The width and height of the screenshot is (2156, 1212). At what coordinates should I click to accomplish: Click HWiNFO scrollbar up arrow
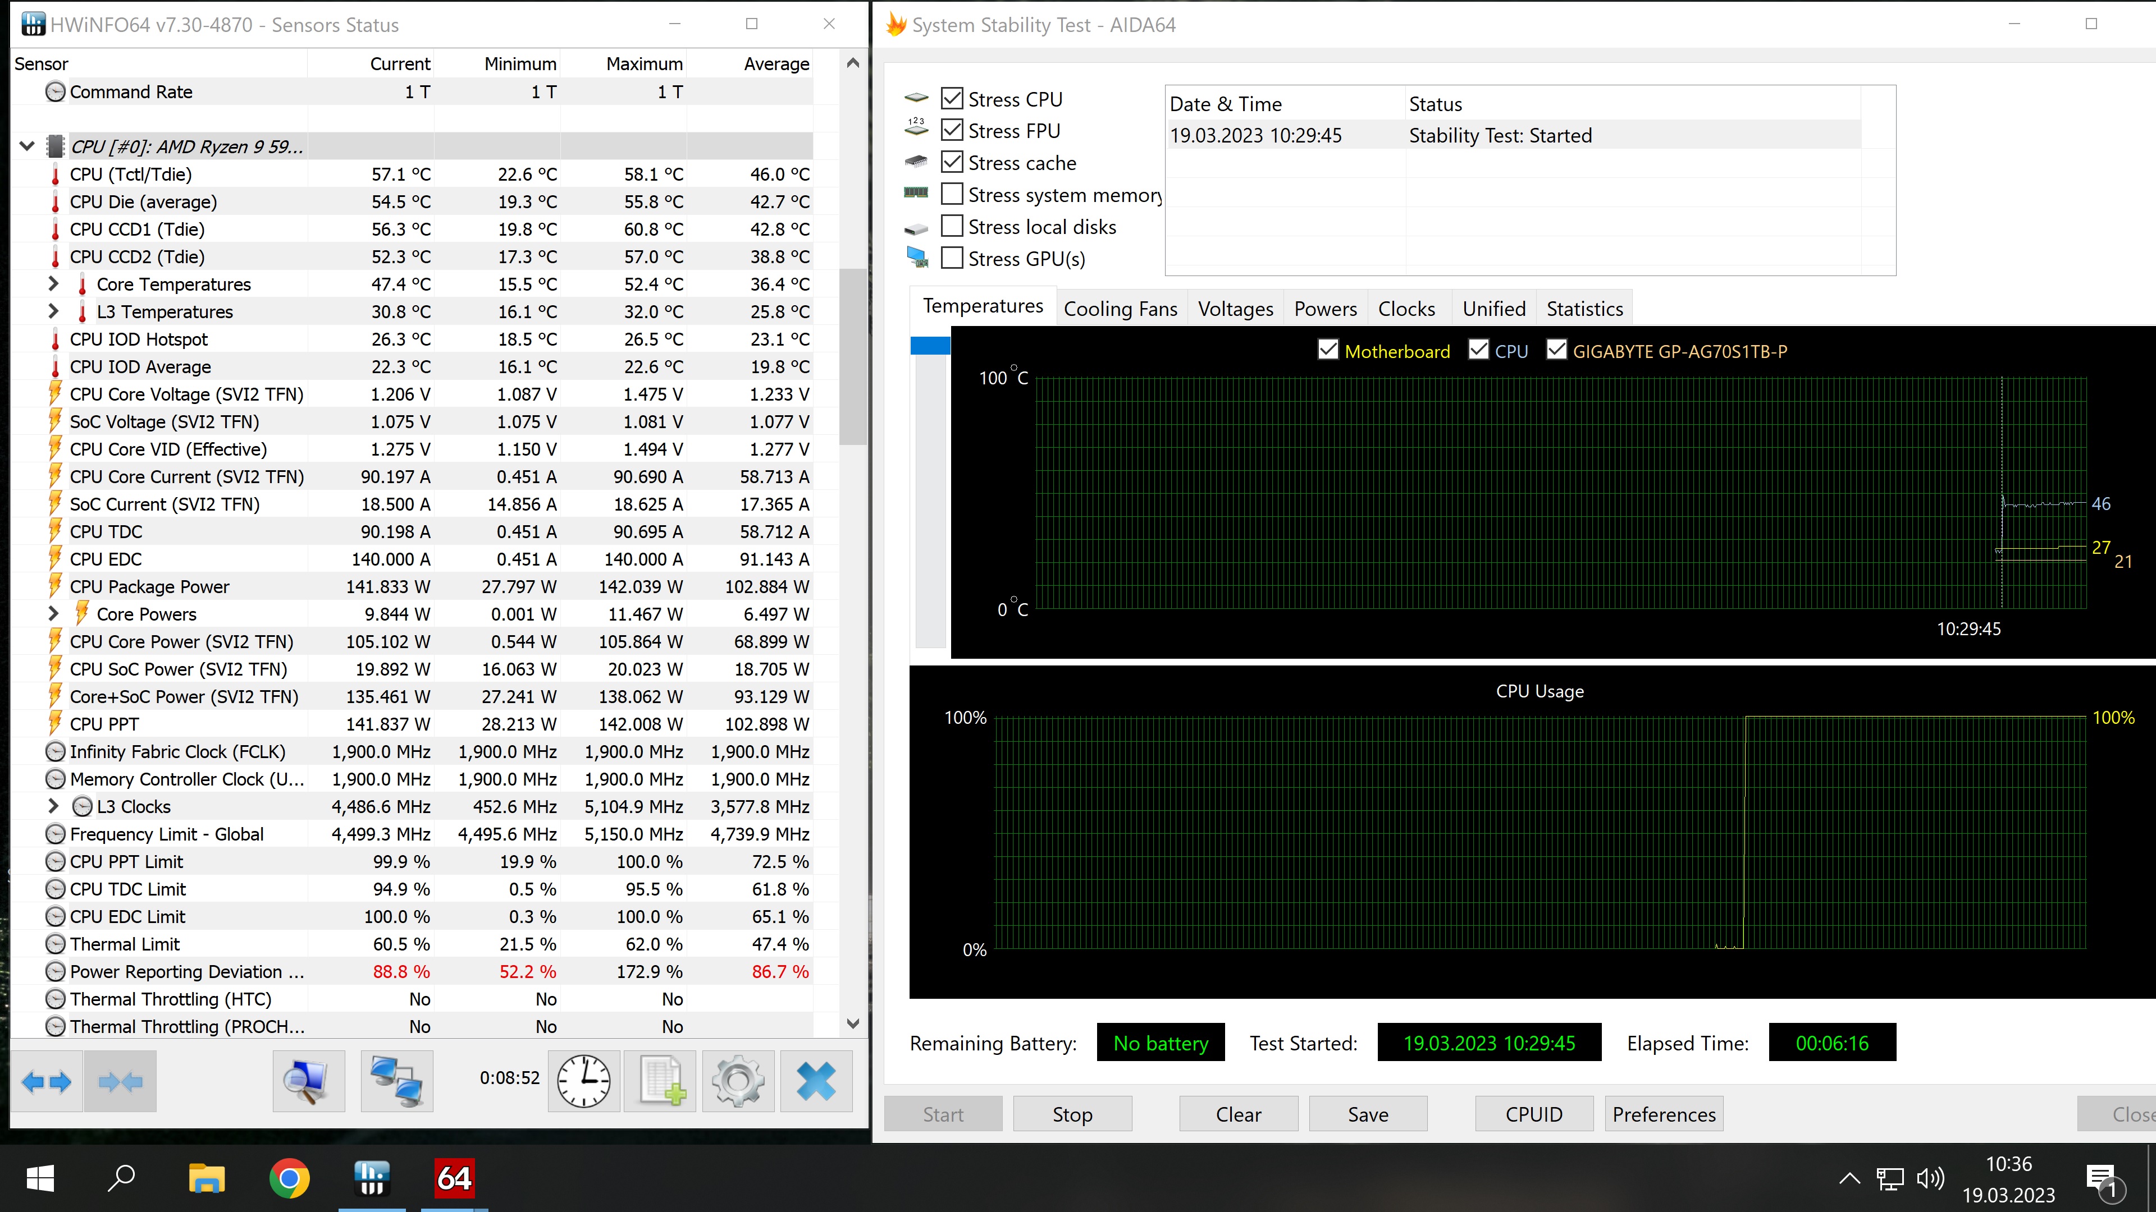pyautogui.click(x=853, y=63)
